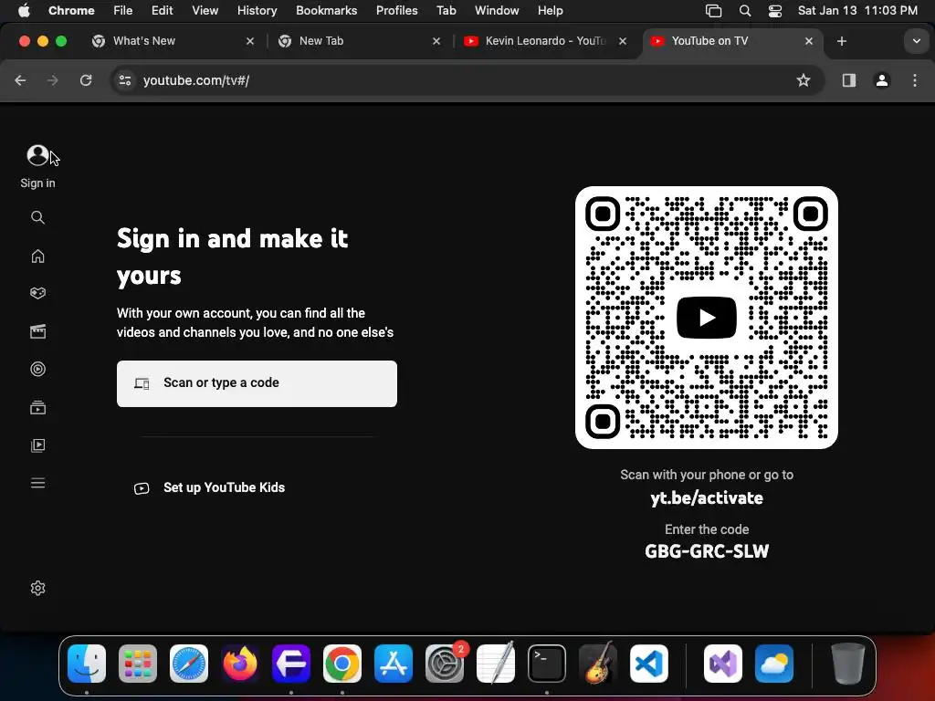The width and height of the screenshot is (935, 701).
Task: Reload the current page
Action: point(86,80)
